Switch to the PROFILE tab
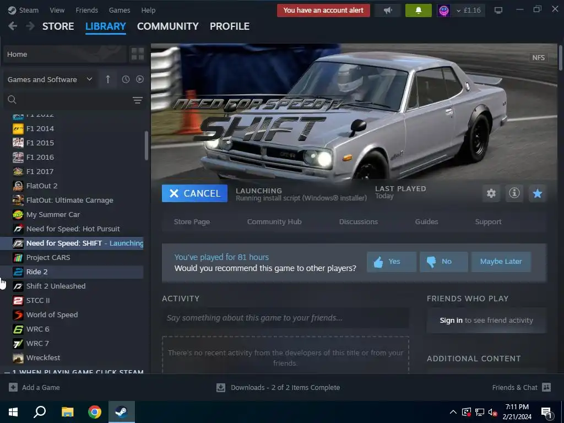This screenshot has height=423, width=564. [x=230, y=26]
